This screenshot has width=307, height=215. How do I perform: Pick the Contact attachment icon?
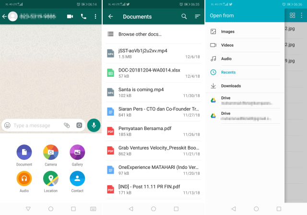click(77, 179)
